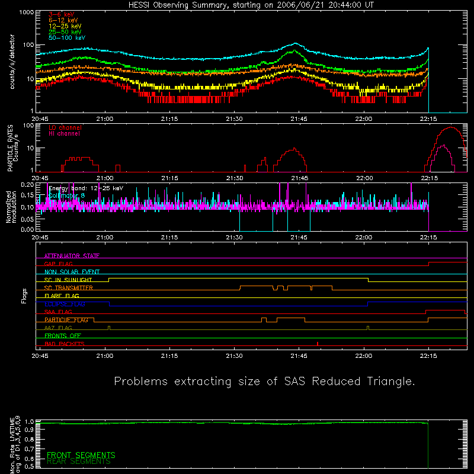This screenshot has width=474, height=474.
Task: Select the SC TRANSMITTER flag label
Action: click(x=69, y=288)
